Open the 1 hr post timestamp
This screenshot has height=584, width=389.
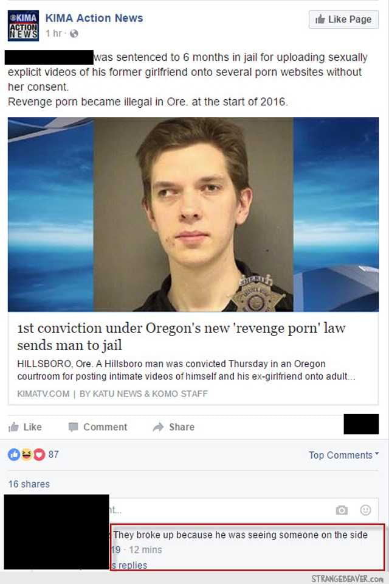pos(53,33)
